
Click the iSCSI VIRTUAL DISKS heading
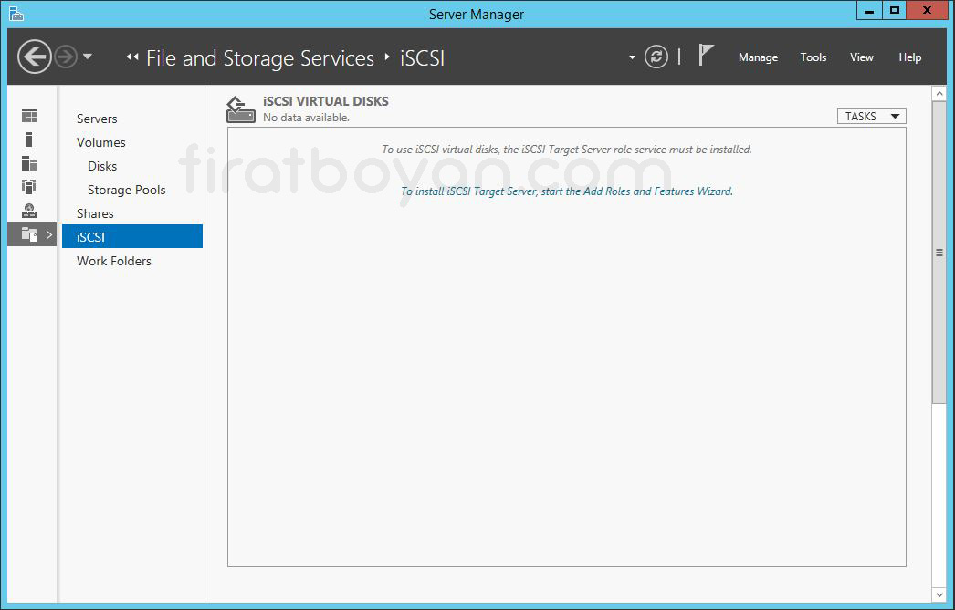tap(326, 101)
